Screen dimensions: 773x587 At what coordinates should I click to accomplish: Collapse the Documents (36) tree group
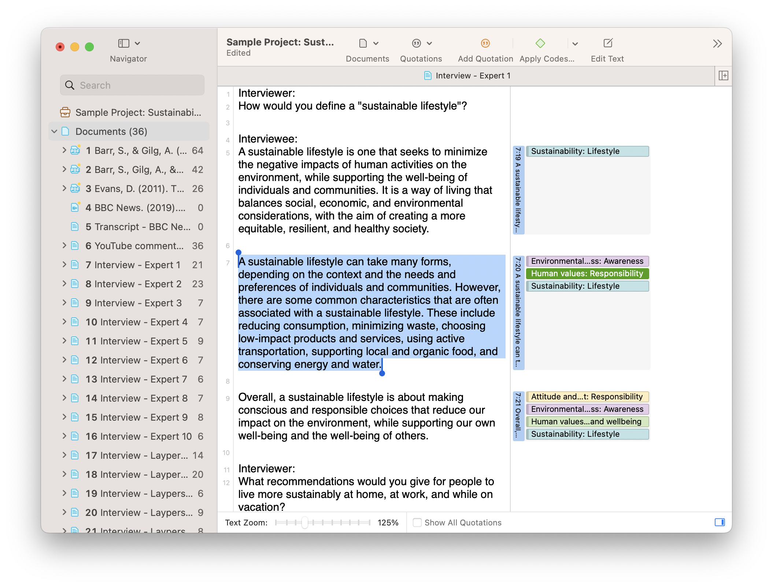[x=55, y=132]
